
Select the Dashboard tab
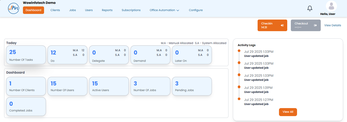(33, 10)
